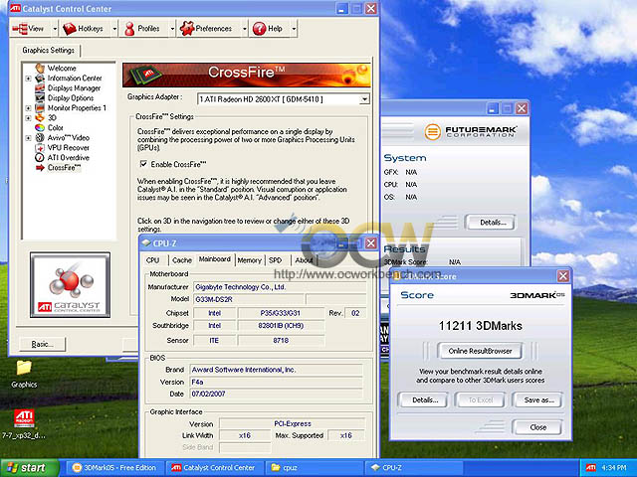The height and width of the screenshot is (477, 637).
Task: Switch to 3DMark05 - Free Edition taskbar item
Action: coord(115,468)
